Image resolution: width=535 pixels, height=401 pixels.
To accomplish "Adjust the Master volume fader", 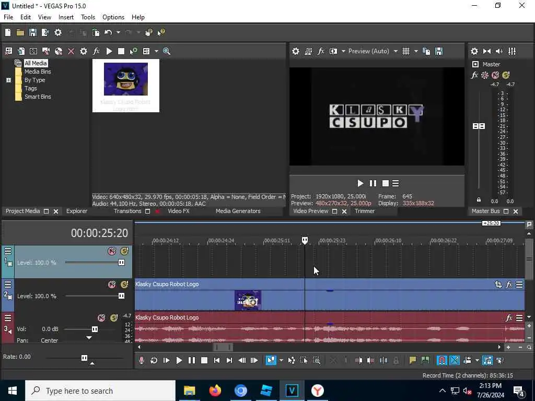I will click(x=479, y=126).
